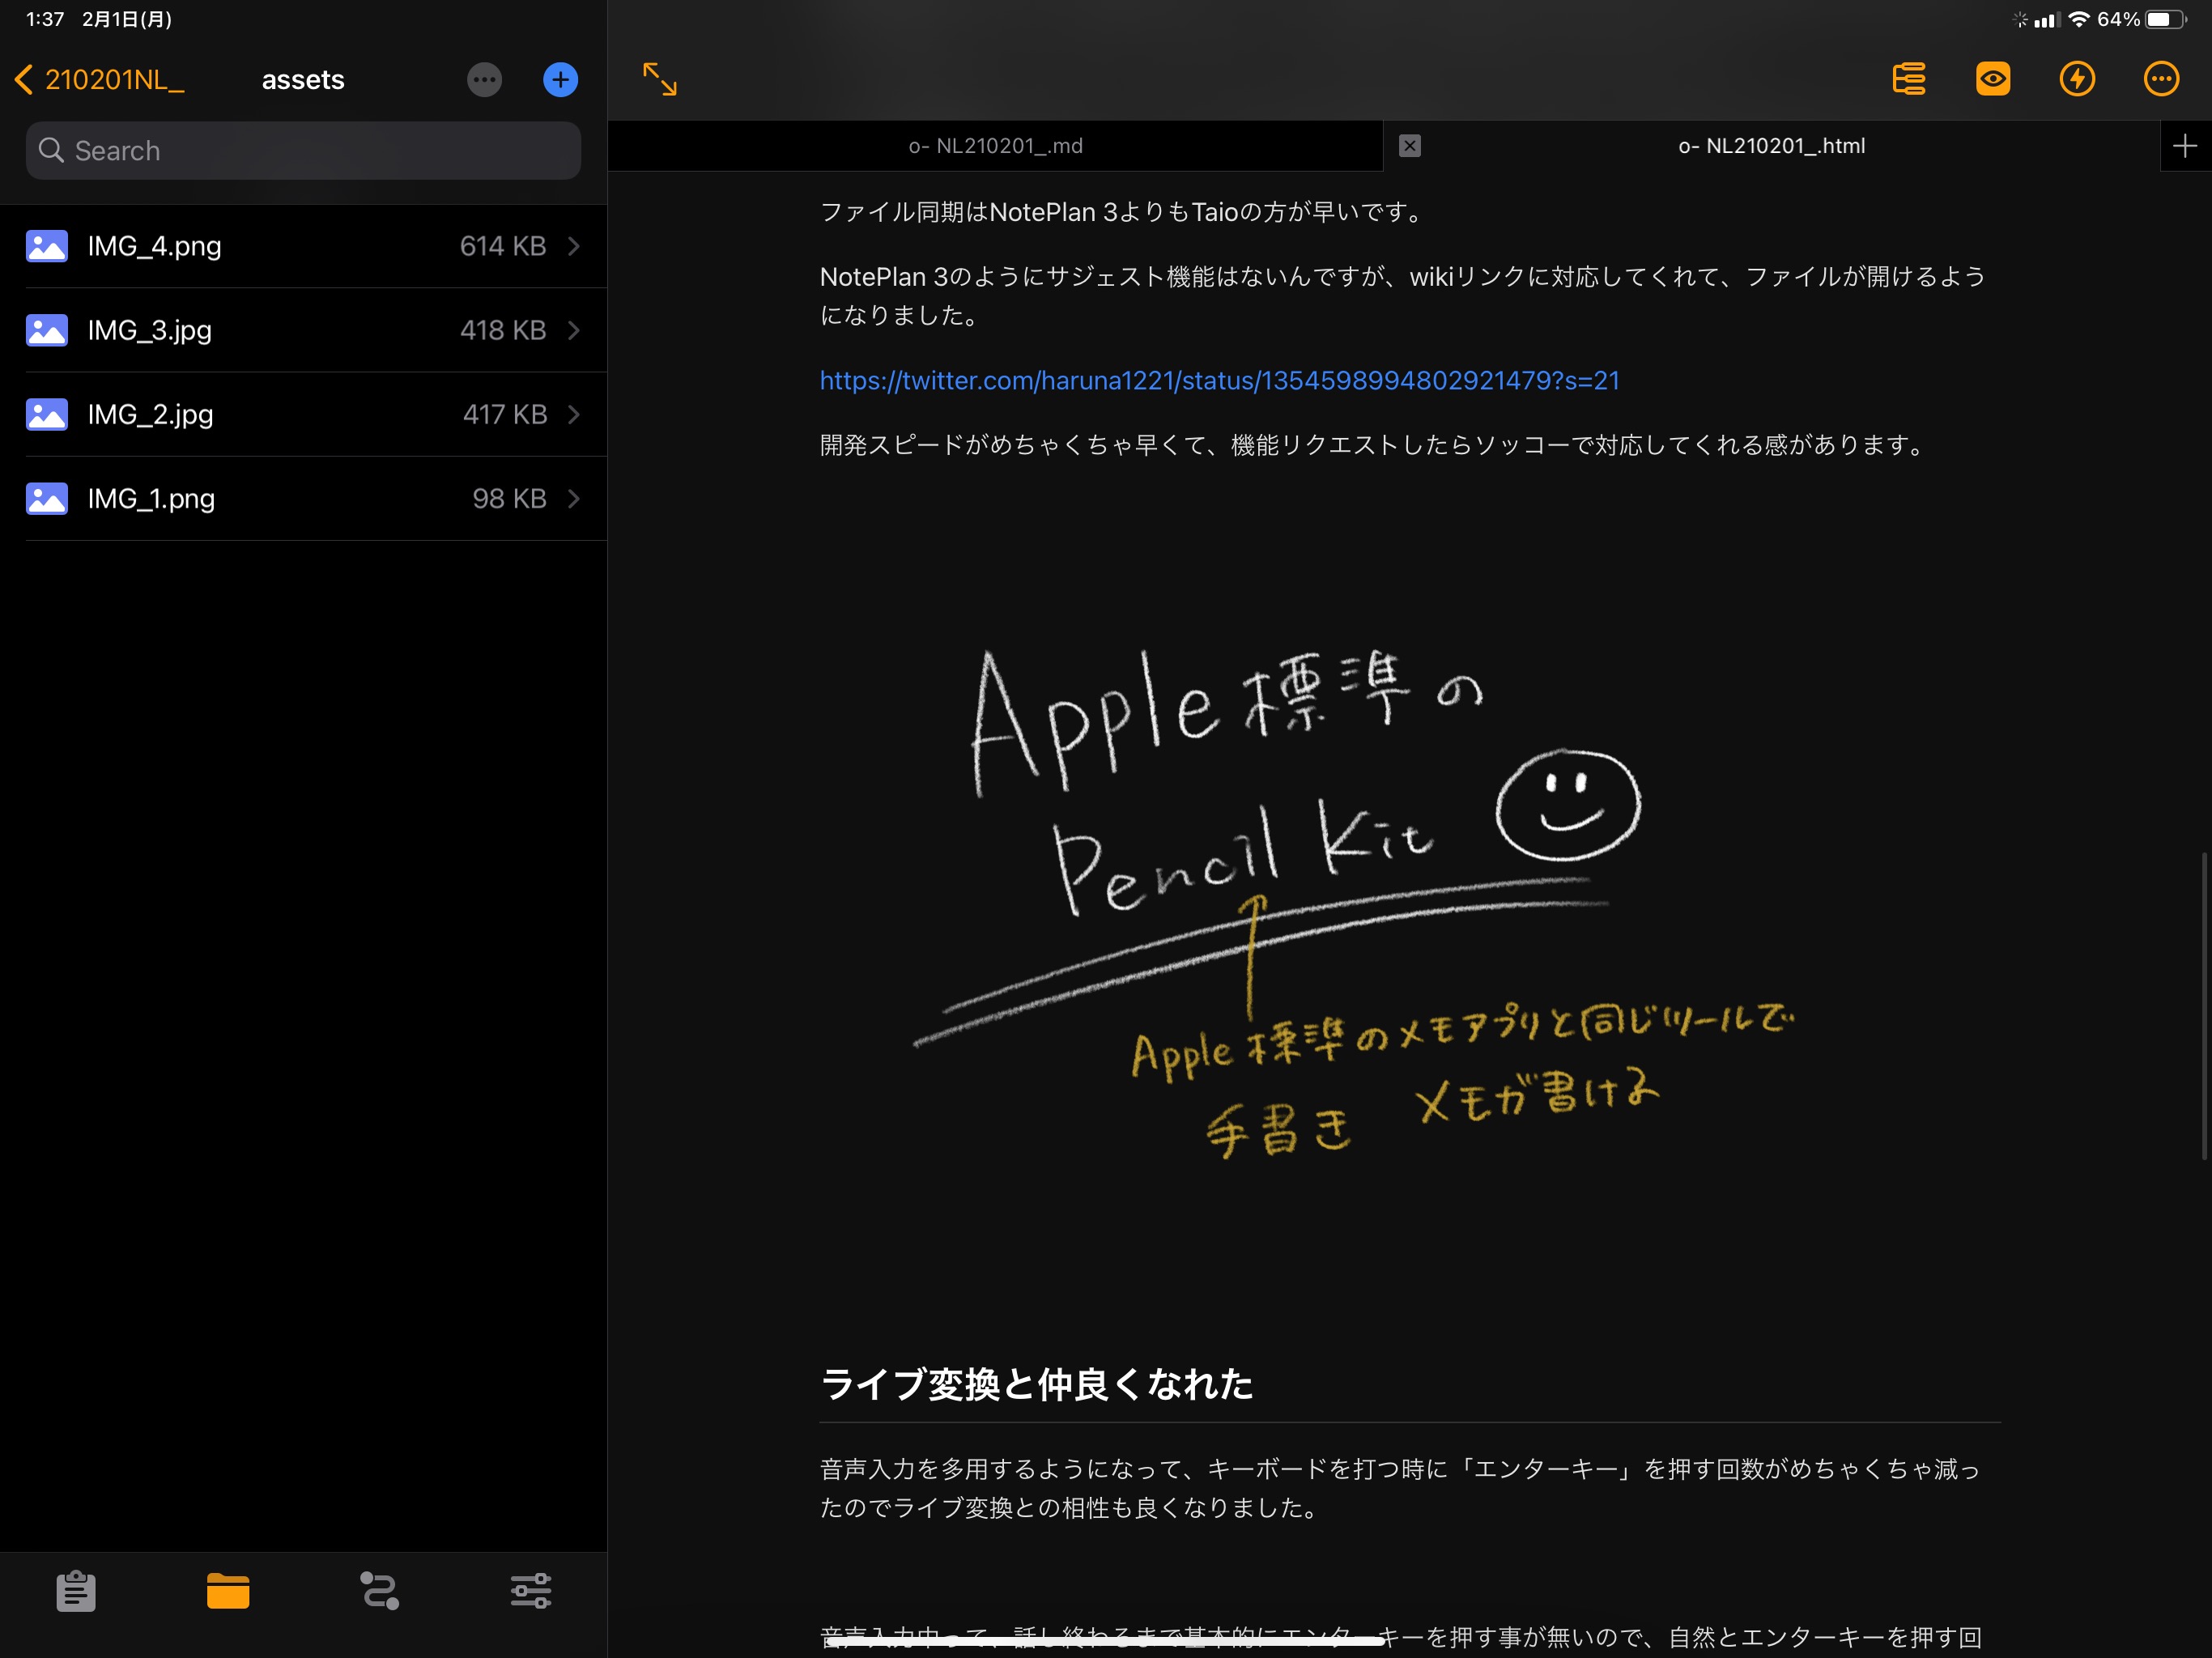Switch to the o- NL210201_.md tab
Screen dimensions: 2212x1658
tap(995, 146)
